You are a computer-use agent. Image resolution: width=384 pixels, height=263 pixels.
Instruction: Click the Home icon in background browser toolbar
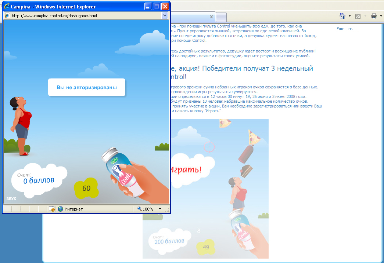pyautogui.click(x=342, y=16)
